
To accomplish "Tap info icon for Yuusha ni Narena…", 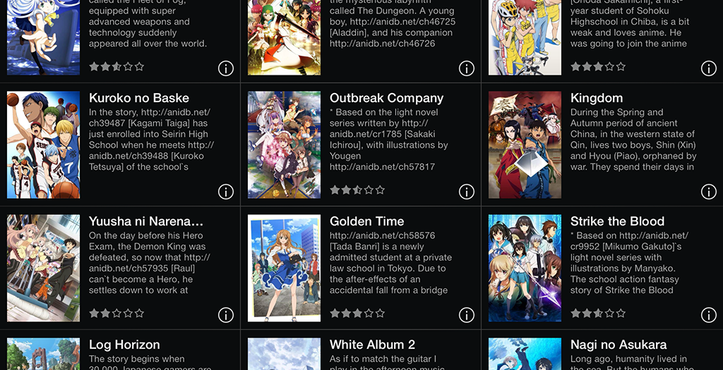I will [x=225, y=315].
